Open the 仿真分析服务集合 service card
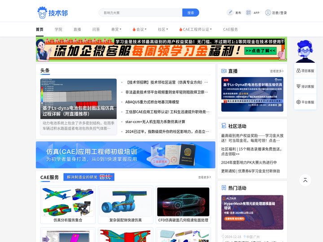The image size is (323, 242). (x=68, y=205)
